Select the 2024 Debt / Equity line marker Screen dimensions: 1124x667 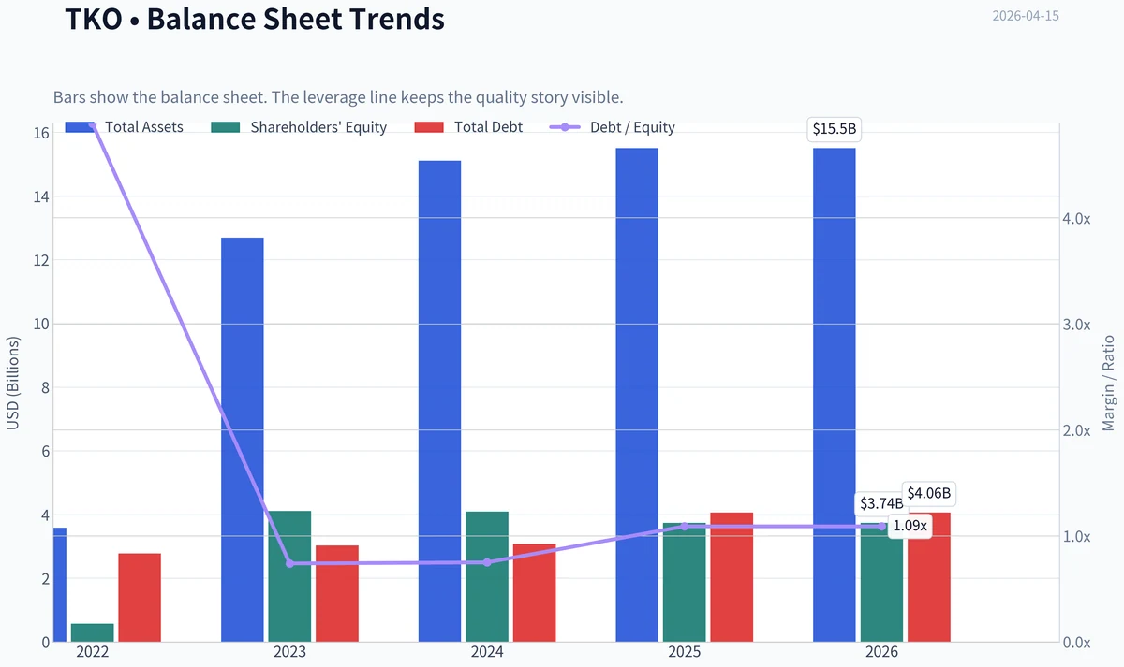(x=487, y=562)
